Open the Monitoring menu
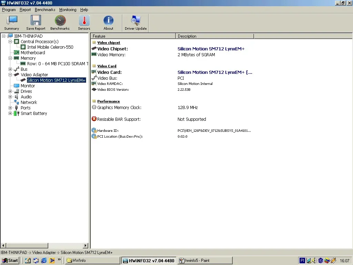The width and height of the screenshot is (353, 265). 68,10
